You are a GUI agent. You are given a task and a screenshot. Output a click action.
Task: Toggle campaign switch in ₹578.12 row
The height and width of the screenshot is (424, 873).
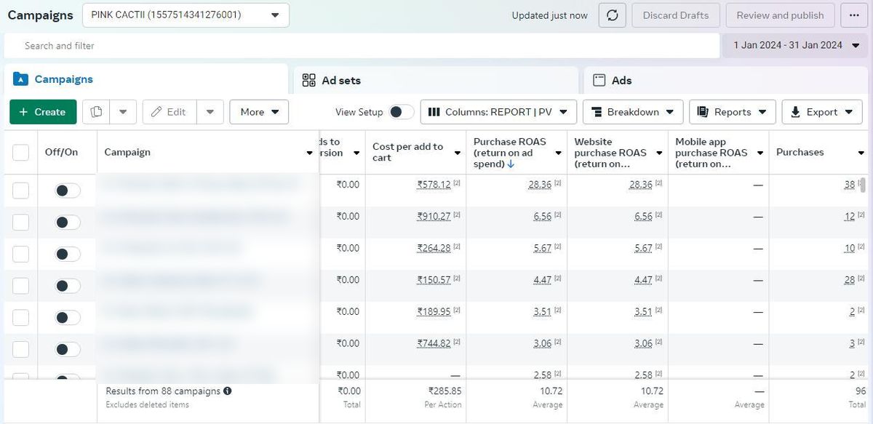pos(68,191)
